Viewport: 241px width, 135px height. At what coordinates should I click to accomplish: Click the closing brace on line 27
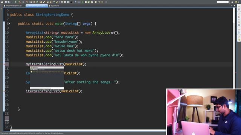[x=19, y=109]
